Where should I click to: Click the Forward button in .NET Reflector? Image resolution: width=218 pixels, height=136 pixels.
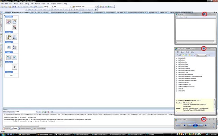click(180, 55)
